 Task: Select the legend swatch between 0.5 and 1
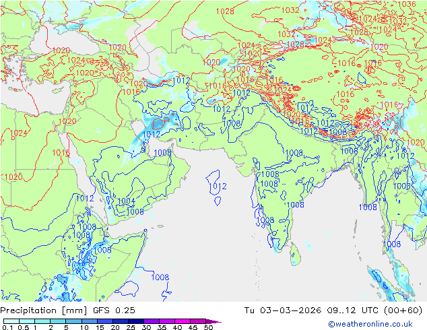pyautogui.click(x=27, y=321)
